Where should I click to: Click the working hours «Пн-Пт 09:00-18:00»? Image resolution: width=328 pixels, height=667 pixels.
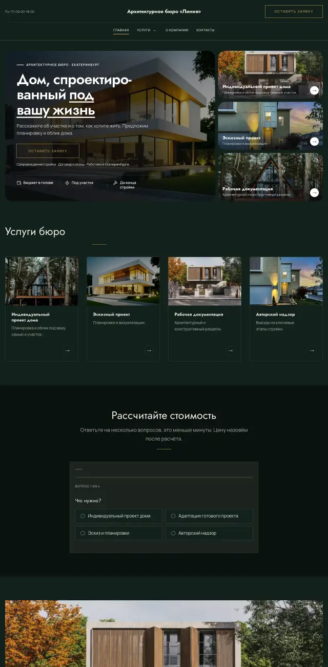point(19,11)
